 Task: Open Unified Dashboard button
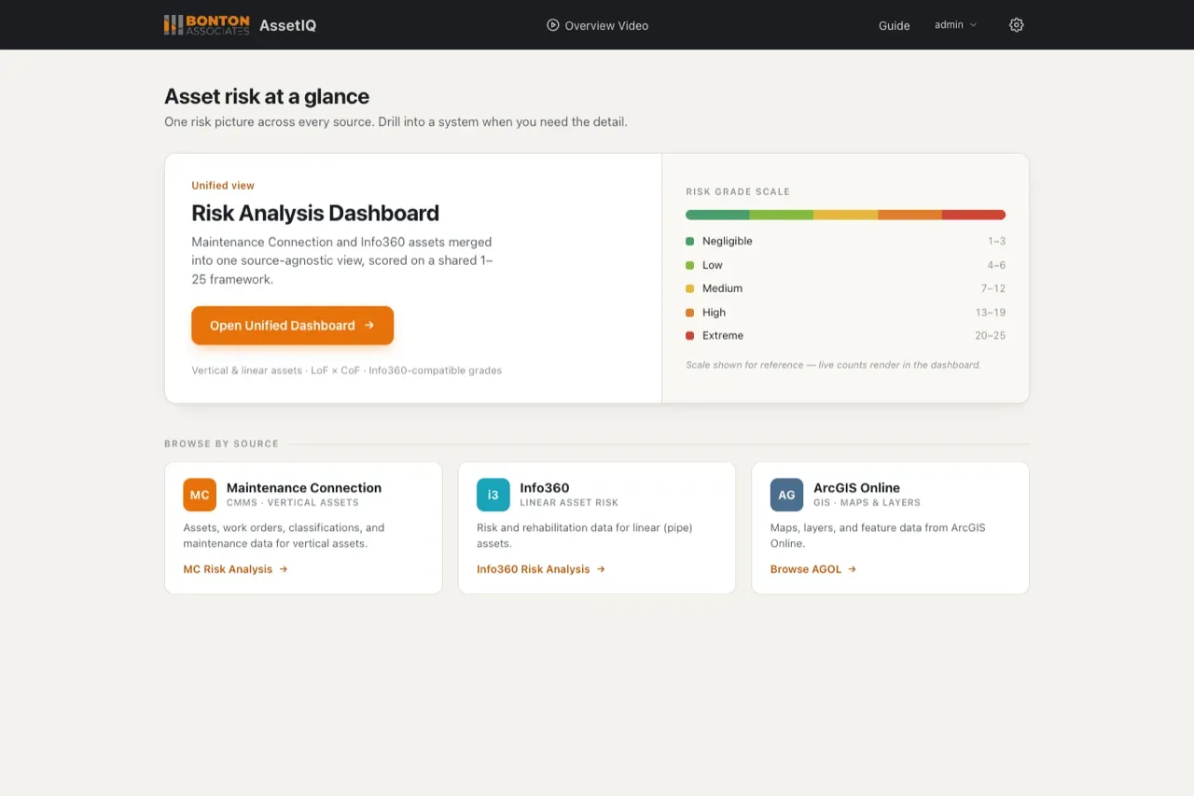click(292, 326)
